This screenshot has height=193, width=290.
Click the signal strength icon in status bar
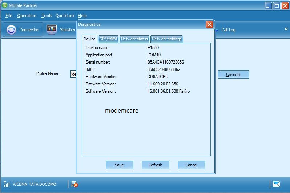click(x=7, y=184)
